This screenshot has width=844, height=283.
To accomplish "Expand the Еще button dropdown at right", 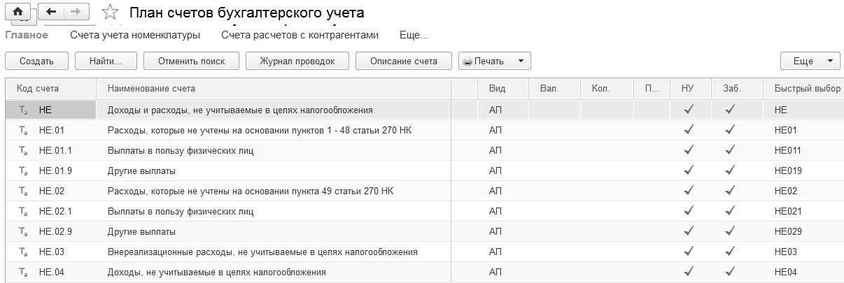I will tap(830, 61).
